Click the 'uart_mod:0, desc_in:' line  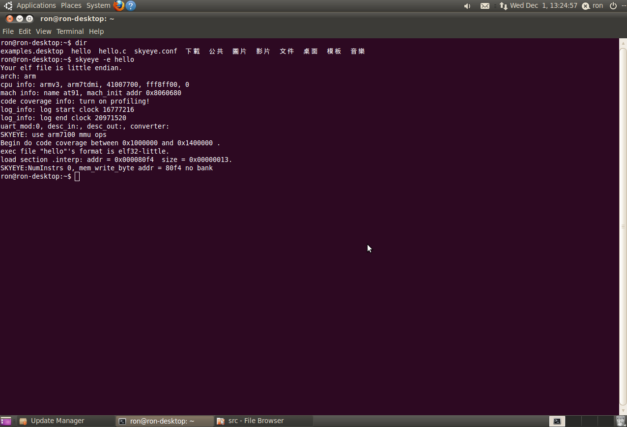pos(85,126)
